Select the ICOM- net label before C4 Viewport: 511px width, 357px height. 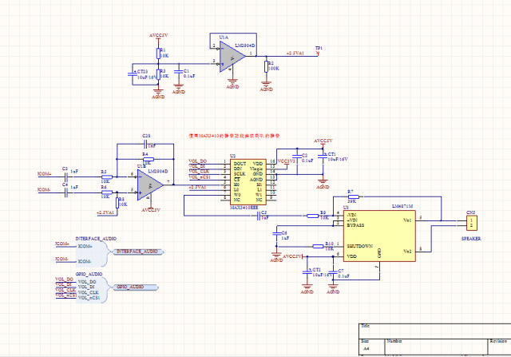[x=44, y=190]
